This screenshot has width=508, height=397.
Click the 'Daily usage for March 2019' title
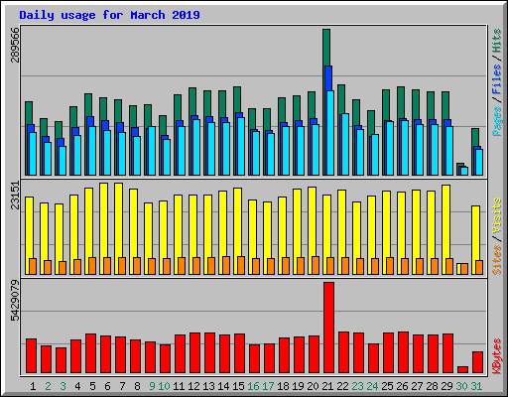pos(109,15)
